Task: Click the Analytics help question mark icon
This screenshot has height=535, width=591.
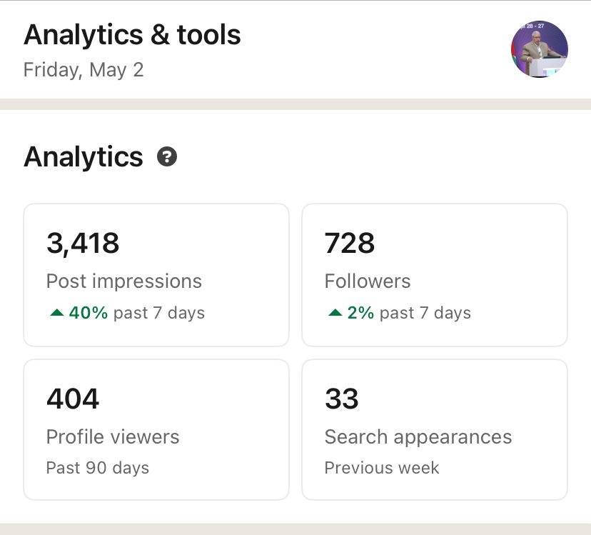Action: point(167,156)
